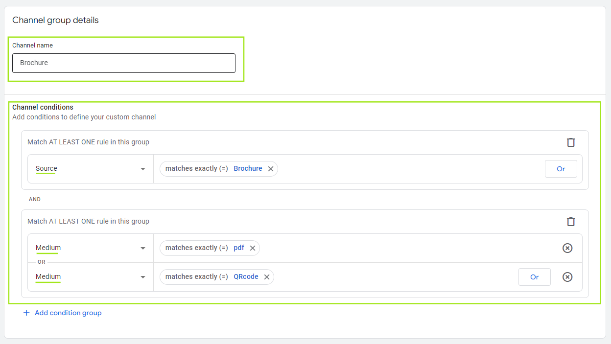611x344 pixels.
Task: Focus the Channel name input field
Action: [x=124, y=63]
